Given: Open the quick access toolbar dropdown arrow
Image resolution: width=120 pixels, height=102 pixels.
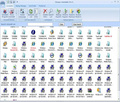Looking at the screenshot, I should 17,2.
